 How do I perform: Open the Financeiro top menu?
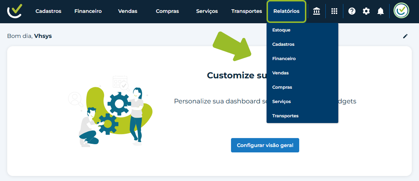[88, 11]
